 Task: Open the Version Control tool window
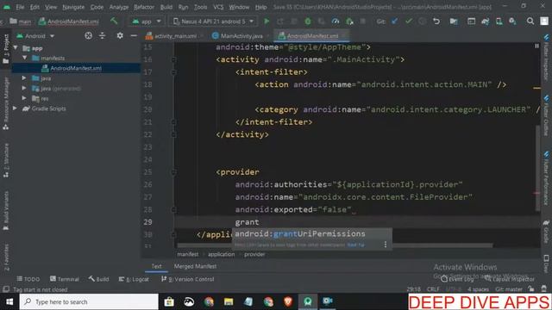click(x=188, y=279)
